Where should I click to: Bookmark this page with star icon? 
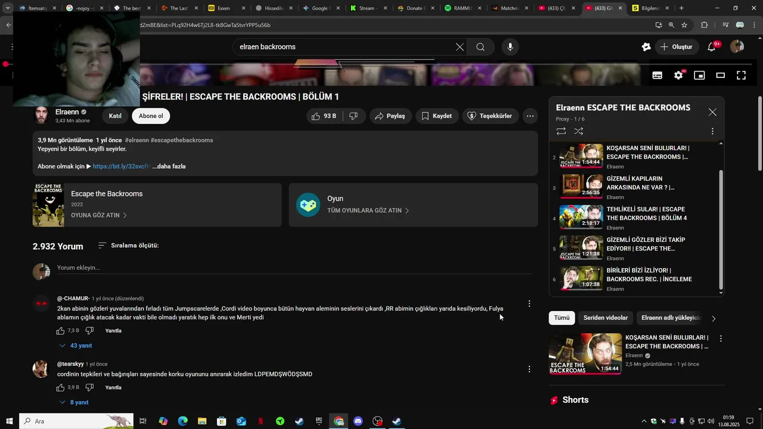(x=684, y=25)
